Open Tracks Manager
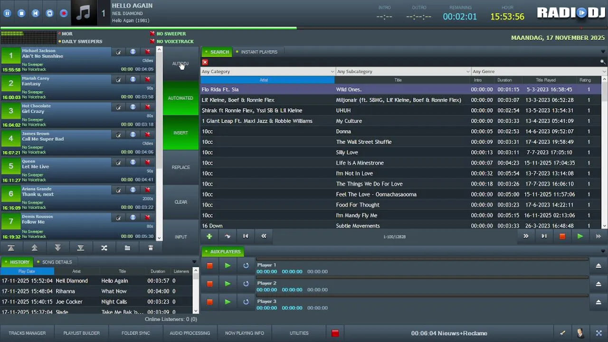 tap(27, 333)
